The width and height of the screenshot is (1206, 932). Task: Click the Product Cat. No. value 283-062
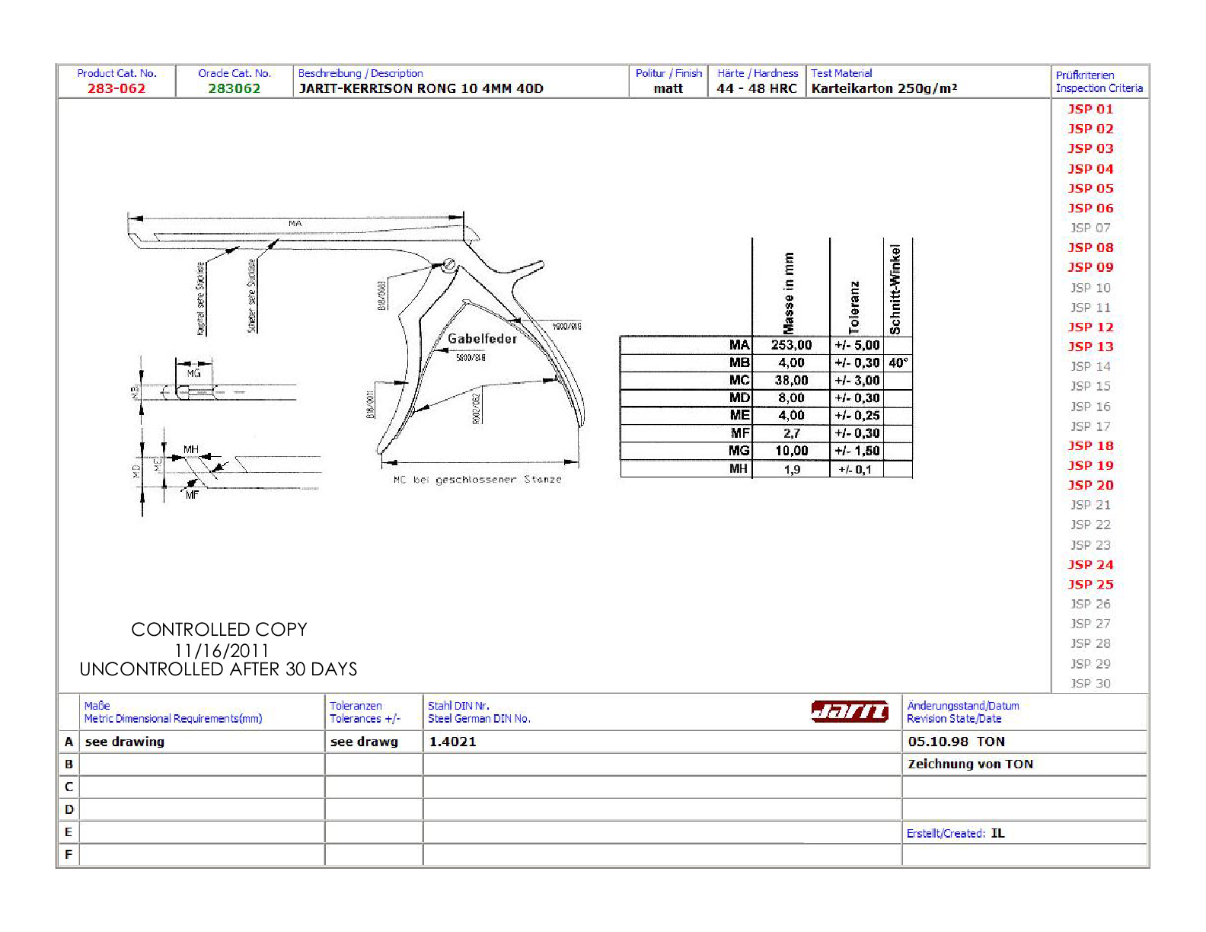[x=116, y=88]
